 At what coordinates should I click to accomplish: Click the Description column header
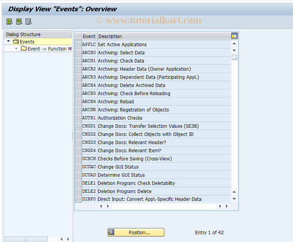pyautogui.click(x=164, y=36)
